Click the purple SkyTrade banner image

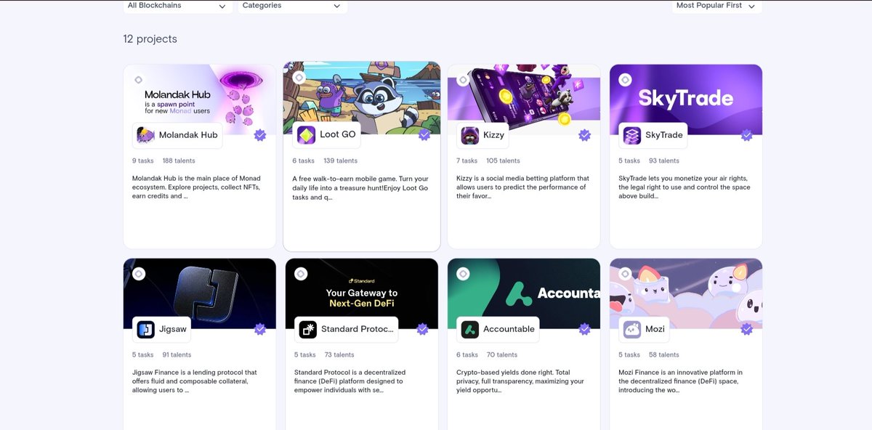click(686, 100)
